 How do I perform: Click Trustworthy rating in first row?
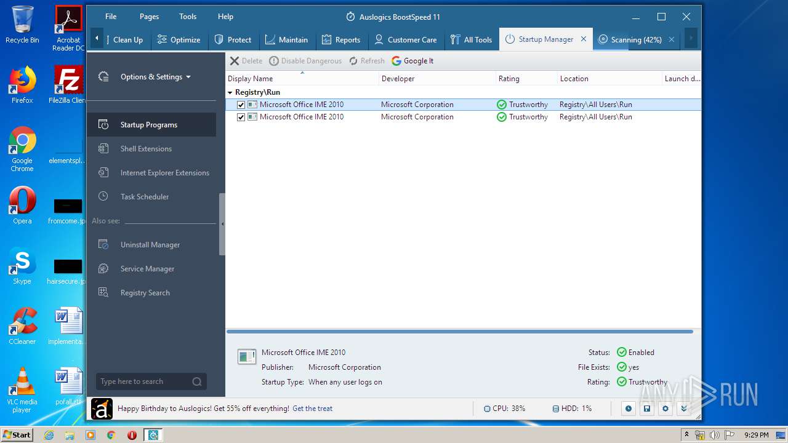pos(522,105)
